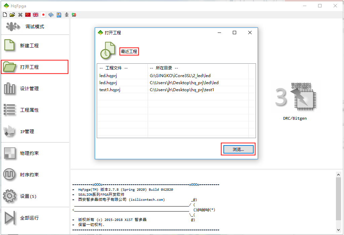Select the Japan flag language icon
The height and width of the screenshot is (235, 344).
pos(43,15)
